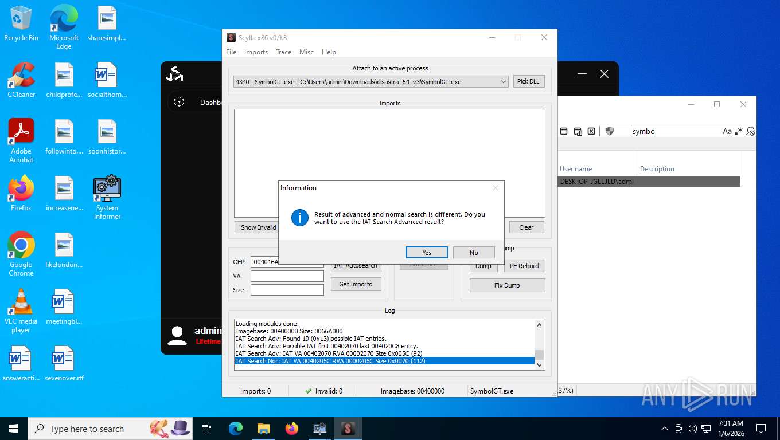Click the 'Description' column header
This screenshot has width=780, height=440.
tap(657, 169)
